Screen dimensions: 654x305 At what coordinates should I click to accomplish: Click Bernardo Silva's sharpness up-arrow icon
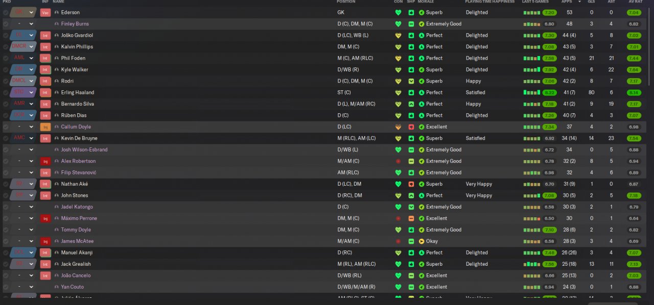coord(411,104)
